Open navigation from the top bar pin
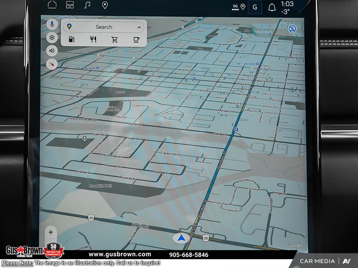 point(105,5)
